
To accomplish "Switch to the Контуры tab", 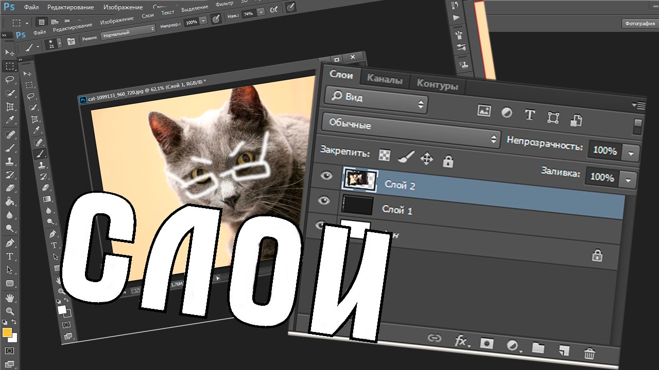I will click(x=437, y=84).
